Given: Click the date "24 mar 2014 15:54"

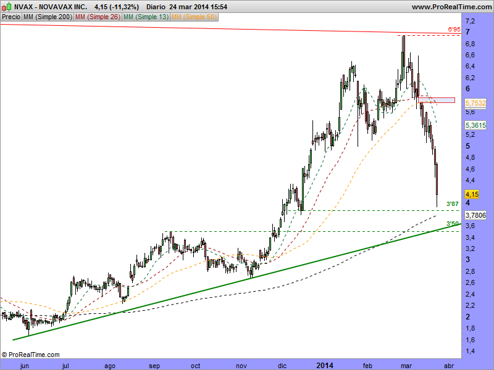Looking at the screenshot, I should click(x=198, y=7).
